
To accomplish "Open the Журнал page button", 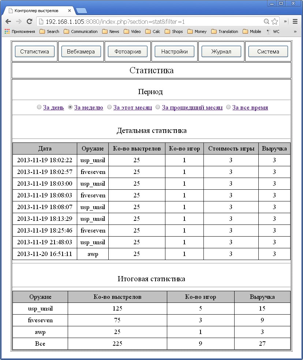I will coord(221,52).
